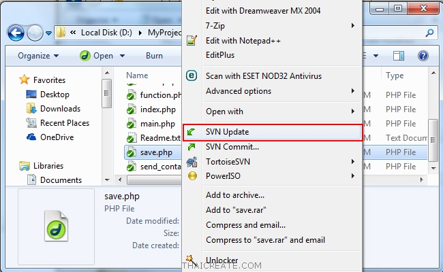This screenshot has width=443, height=272.
Task: Click the Burn toolbar button
Action: (x=154, y=56)
